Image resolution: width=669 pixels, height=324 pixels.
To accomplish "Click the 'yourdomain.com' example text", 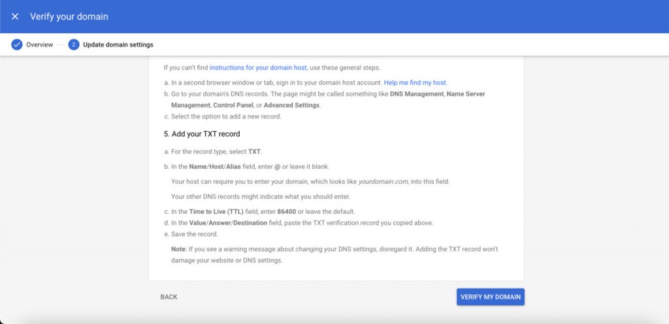I will (x=383, y=182).
